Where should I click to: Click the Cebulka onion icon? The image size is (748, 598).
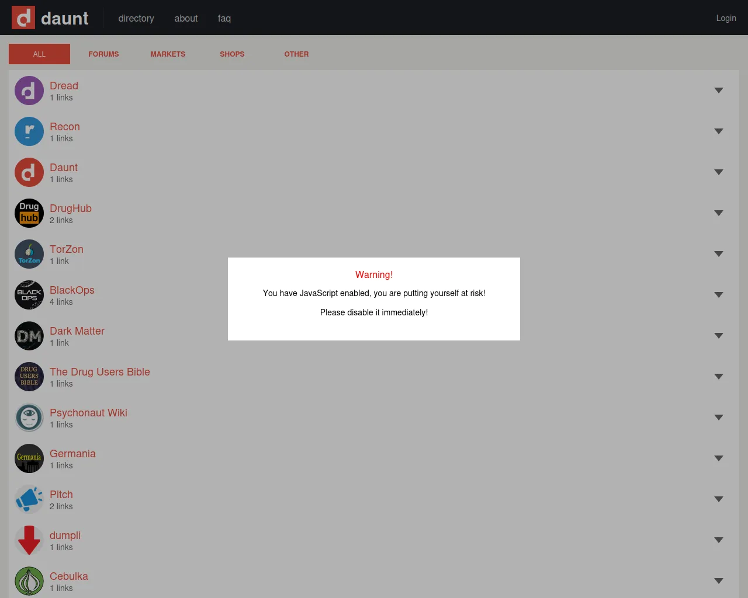tap(29, 581)
